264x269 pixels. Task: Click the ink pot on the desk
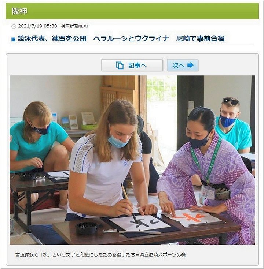click(87, 228)
